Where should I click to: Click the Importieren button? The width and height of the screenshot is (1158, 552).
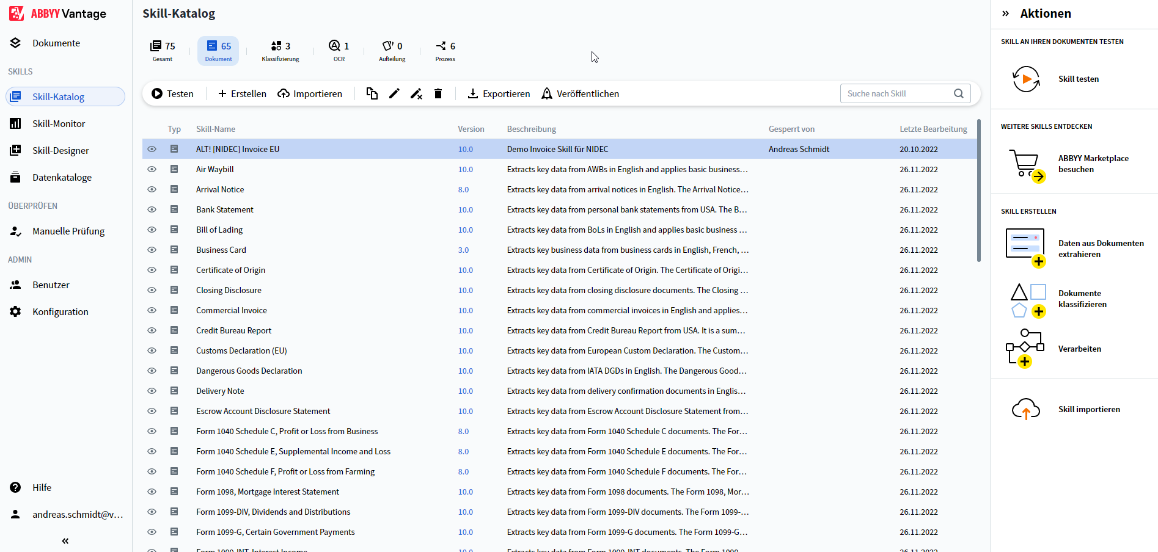coord(310,93)
